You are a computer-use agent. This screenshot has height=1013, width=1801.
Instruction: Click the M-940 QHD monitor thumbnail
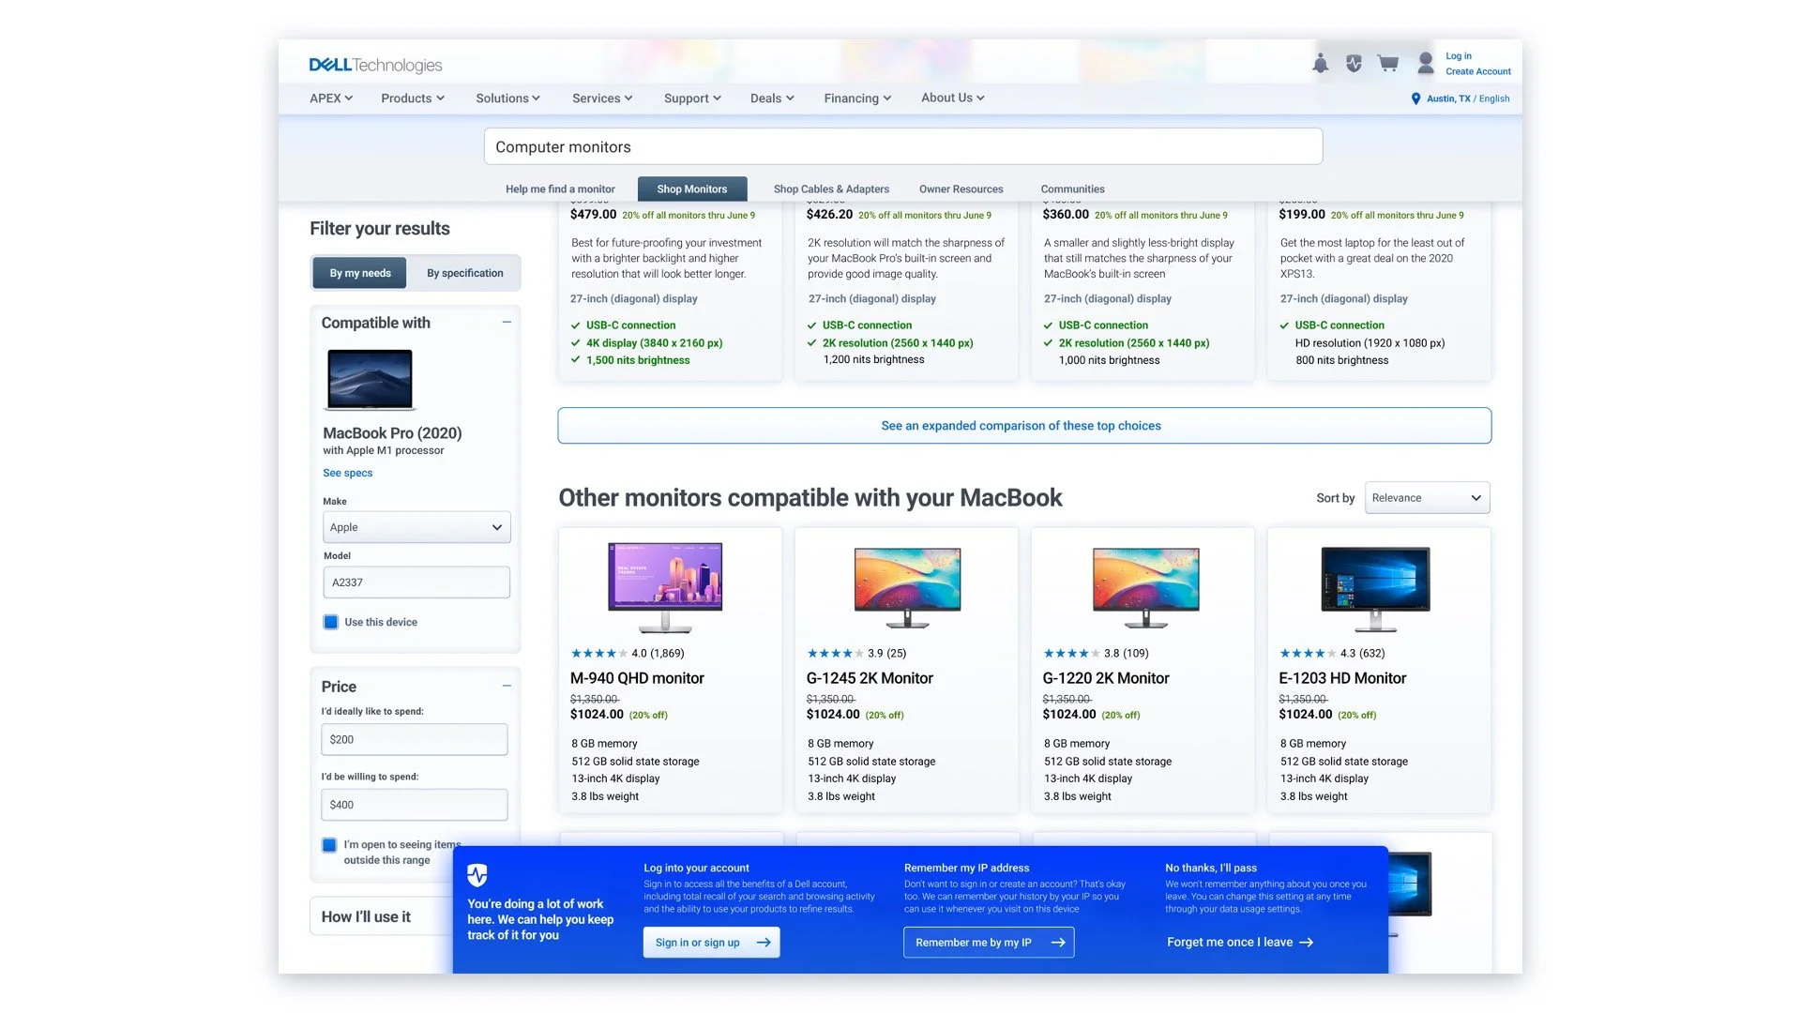point(665,586)
